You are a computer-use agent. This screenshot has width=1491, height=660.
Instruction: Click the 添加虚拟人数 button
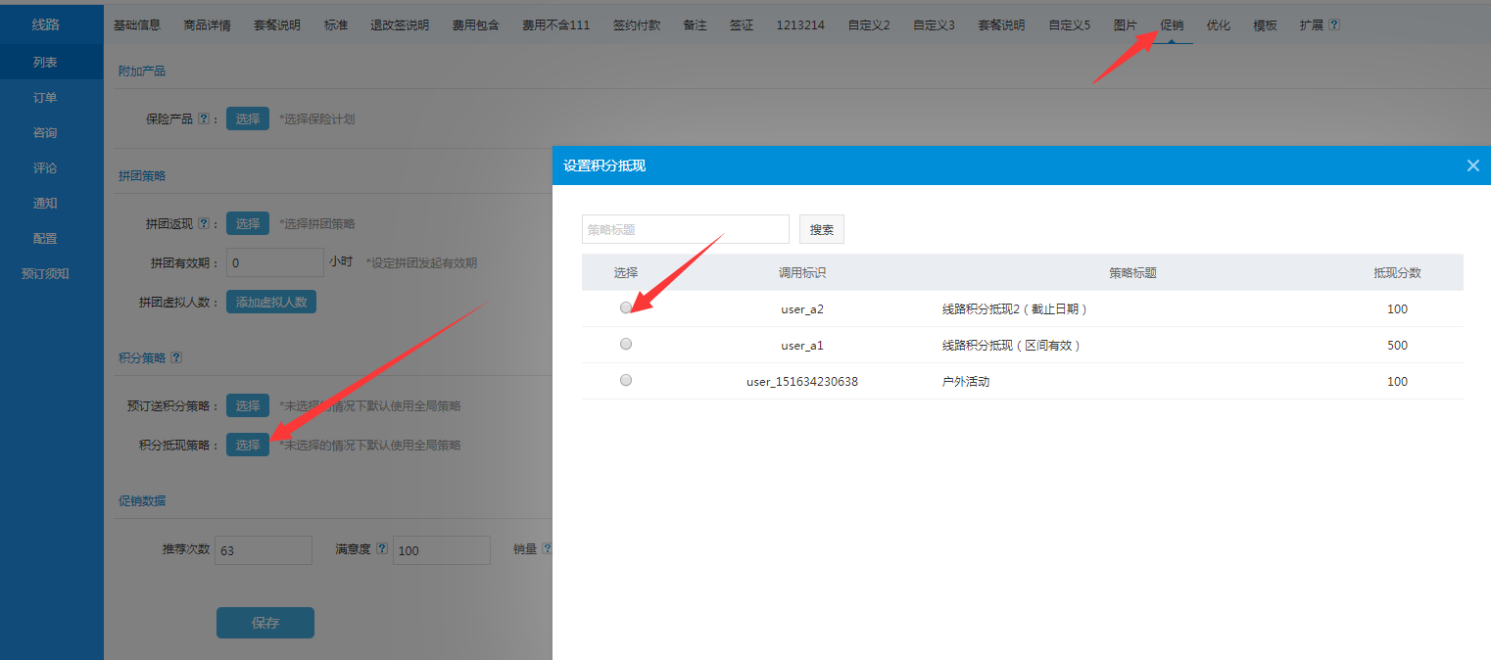(271, 302)
